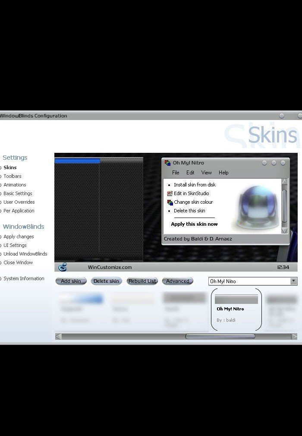The height and width of the screenshot is (436, 302).
Task: Click Apply changes under WindowBlinds
Action: tap(19, 237)
